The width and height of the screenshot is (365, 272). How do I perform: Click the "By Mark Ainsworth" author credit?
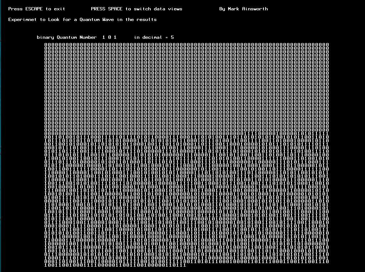click(x=243, y=9)
